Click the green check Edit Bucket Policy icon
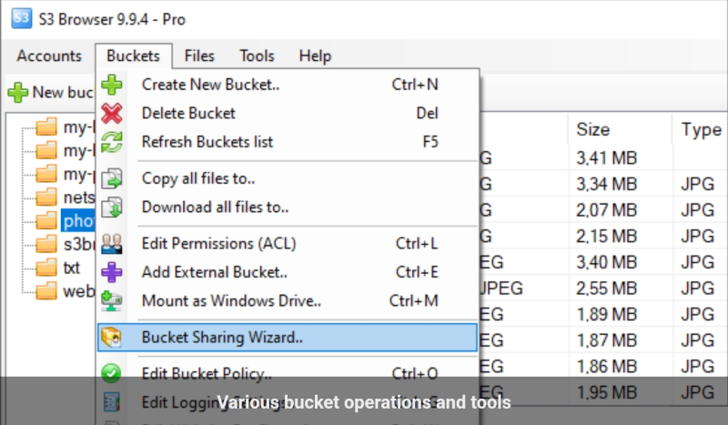 click(111, 373)
